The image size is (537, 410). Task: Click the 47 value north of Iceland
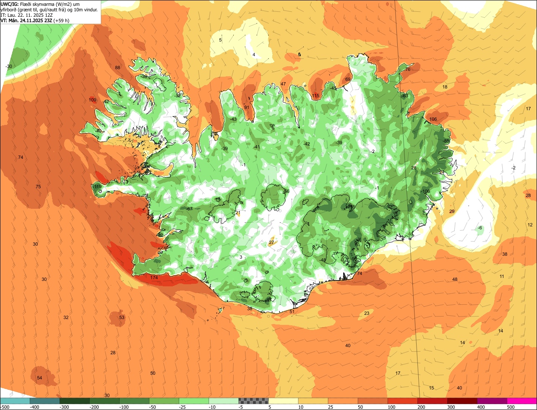click(283, 84)
